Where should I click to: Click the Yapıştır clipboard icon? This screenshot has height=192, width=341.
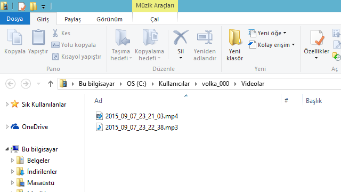click(38, 37)
